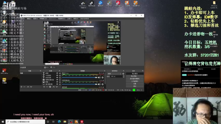Hide the 今日目标 text source

pyautogui.click(x=57, y=75)
